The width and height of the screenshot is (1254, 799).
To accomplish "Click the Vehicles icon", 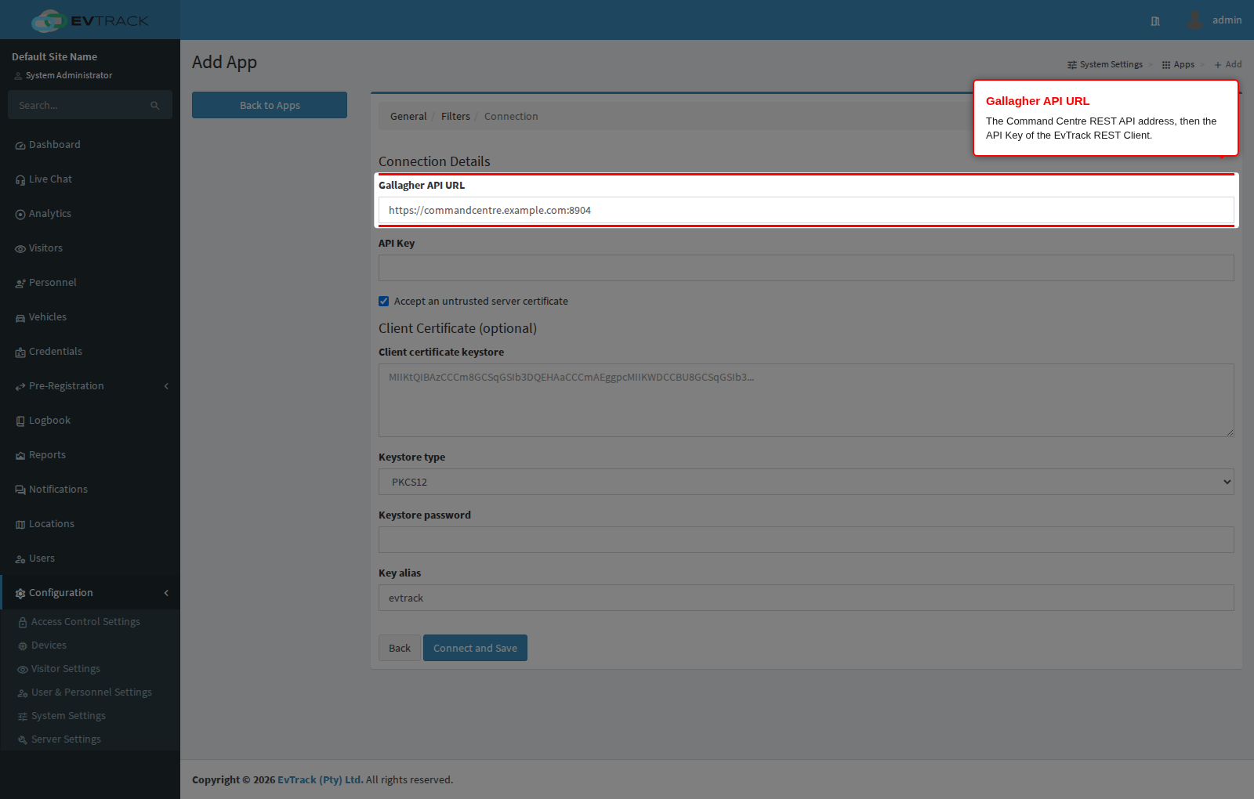I will tap(20, 318).
